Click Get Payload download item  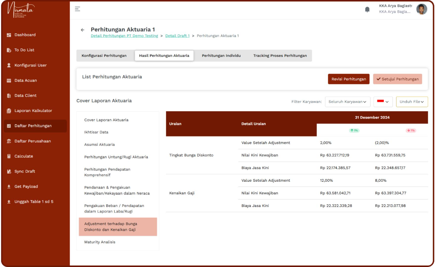[26, 187]
